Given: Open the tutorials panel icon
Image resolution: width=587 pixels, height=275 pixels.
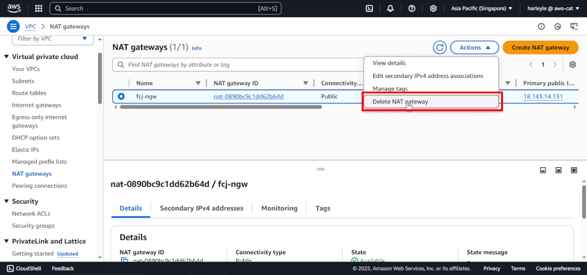Looking at the screenshot, I should tap(574, 27).
